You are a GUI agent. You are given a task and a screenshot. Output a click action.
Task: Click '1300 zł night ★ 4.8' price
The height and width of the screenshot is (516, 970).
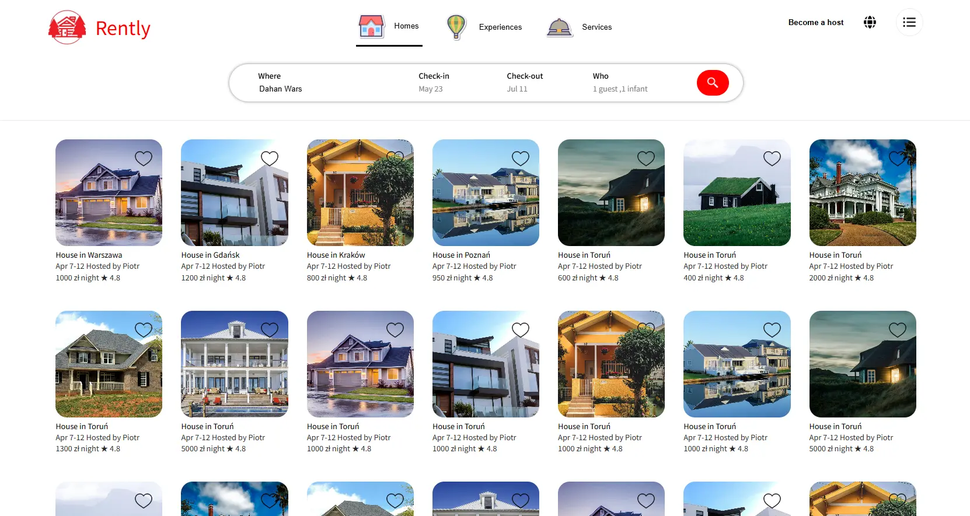point(88,449)
